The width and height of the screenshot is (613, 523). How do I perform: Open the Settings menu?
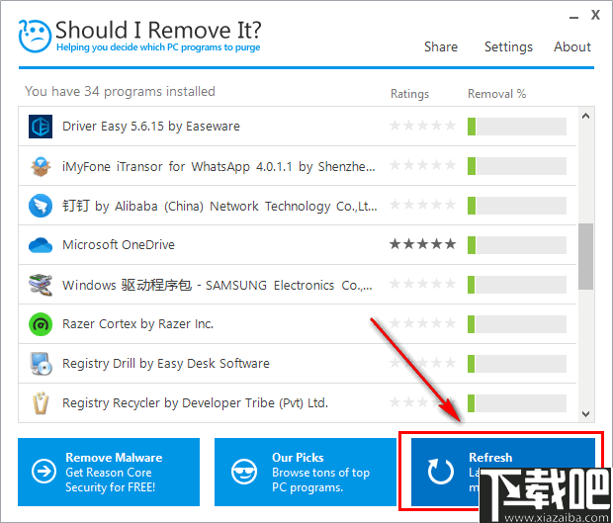pos(508,46)
